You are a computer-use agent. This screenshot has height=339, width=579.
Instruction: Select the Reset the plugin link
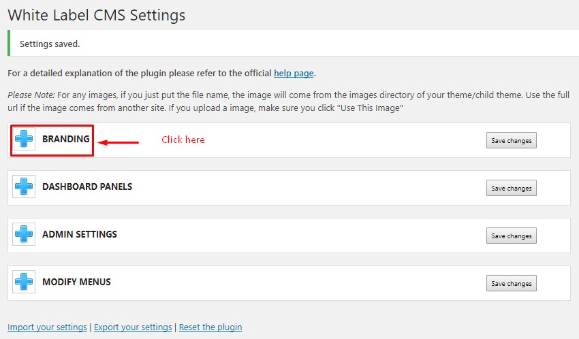[210, 327]
